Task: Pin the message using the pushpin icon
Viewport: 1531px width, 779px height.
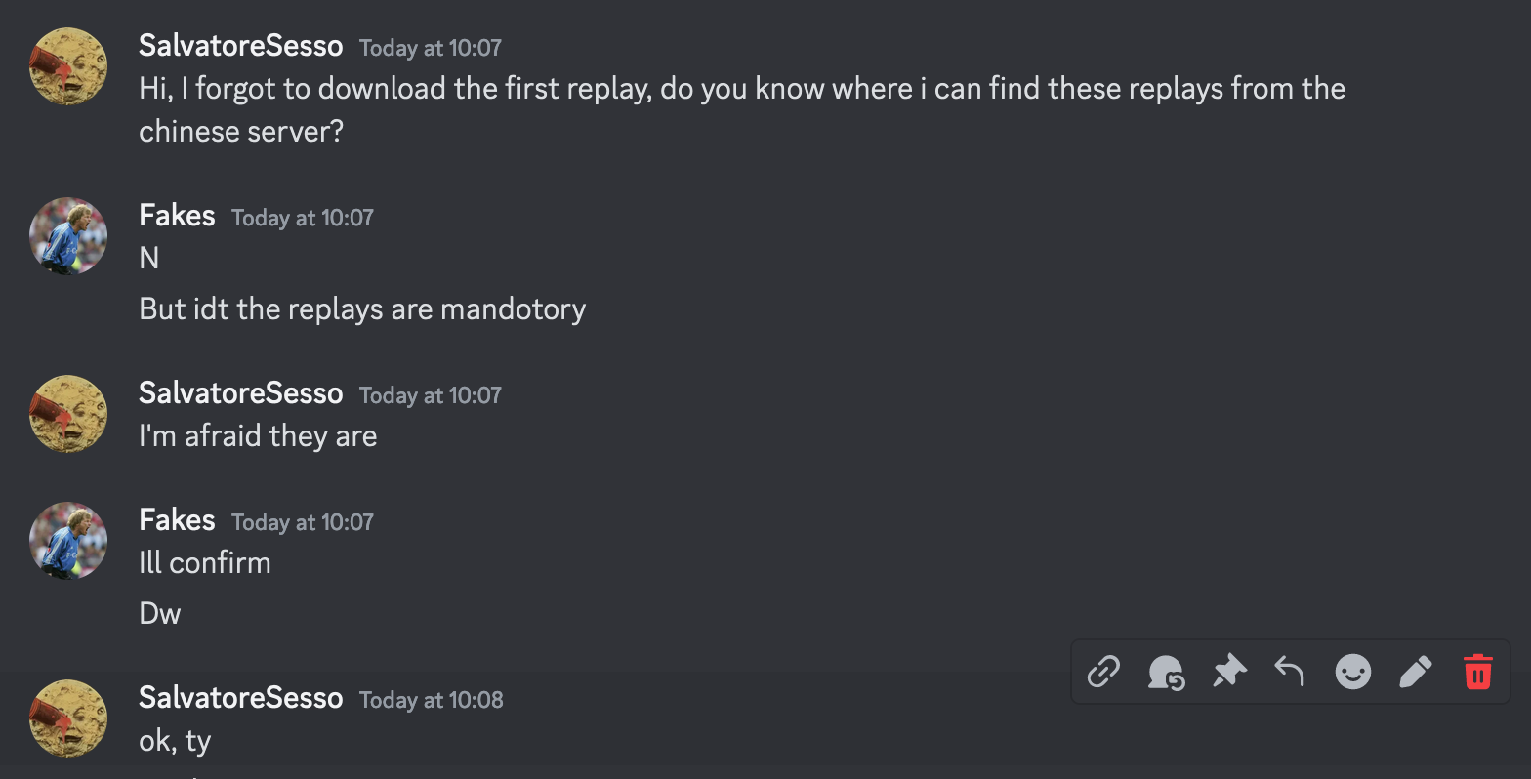Action: (1228, 672)
